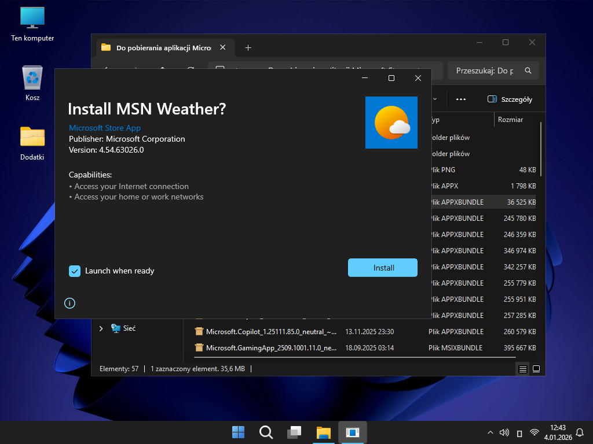Image resolution: width=593 pixels, height=444 pixels.
Task: Open the See more (three dots) menu
Action: (x=461, y=99)
